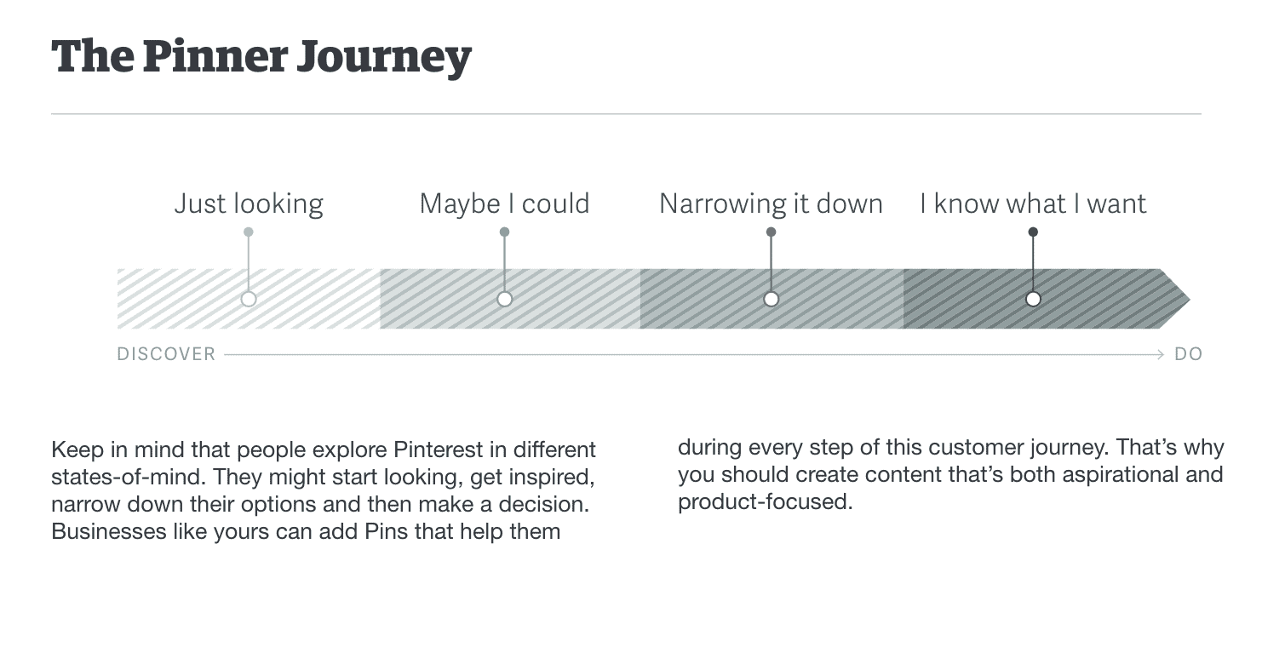Click the paragraph starting with Keep in mind
The height and width of the screenshot is (647, 1262).
(324, 490)
